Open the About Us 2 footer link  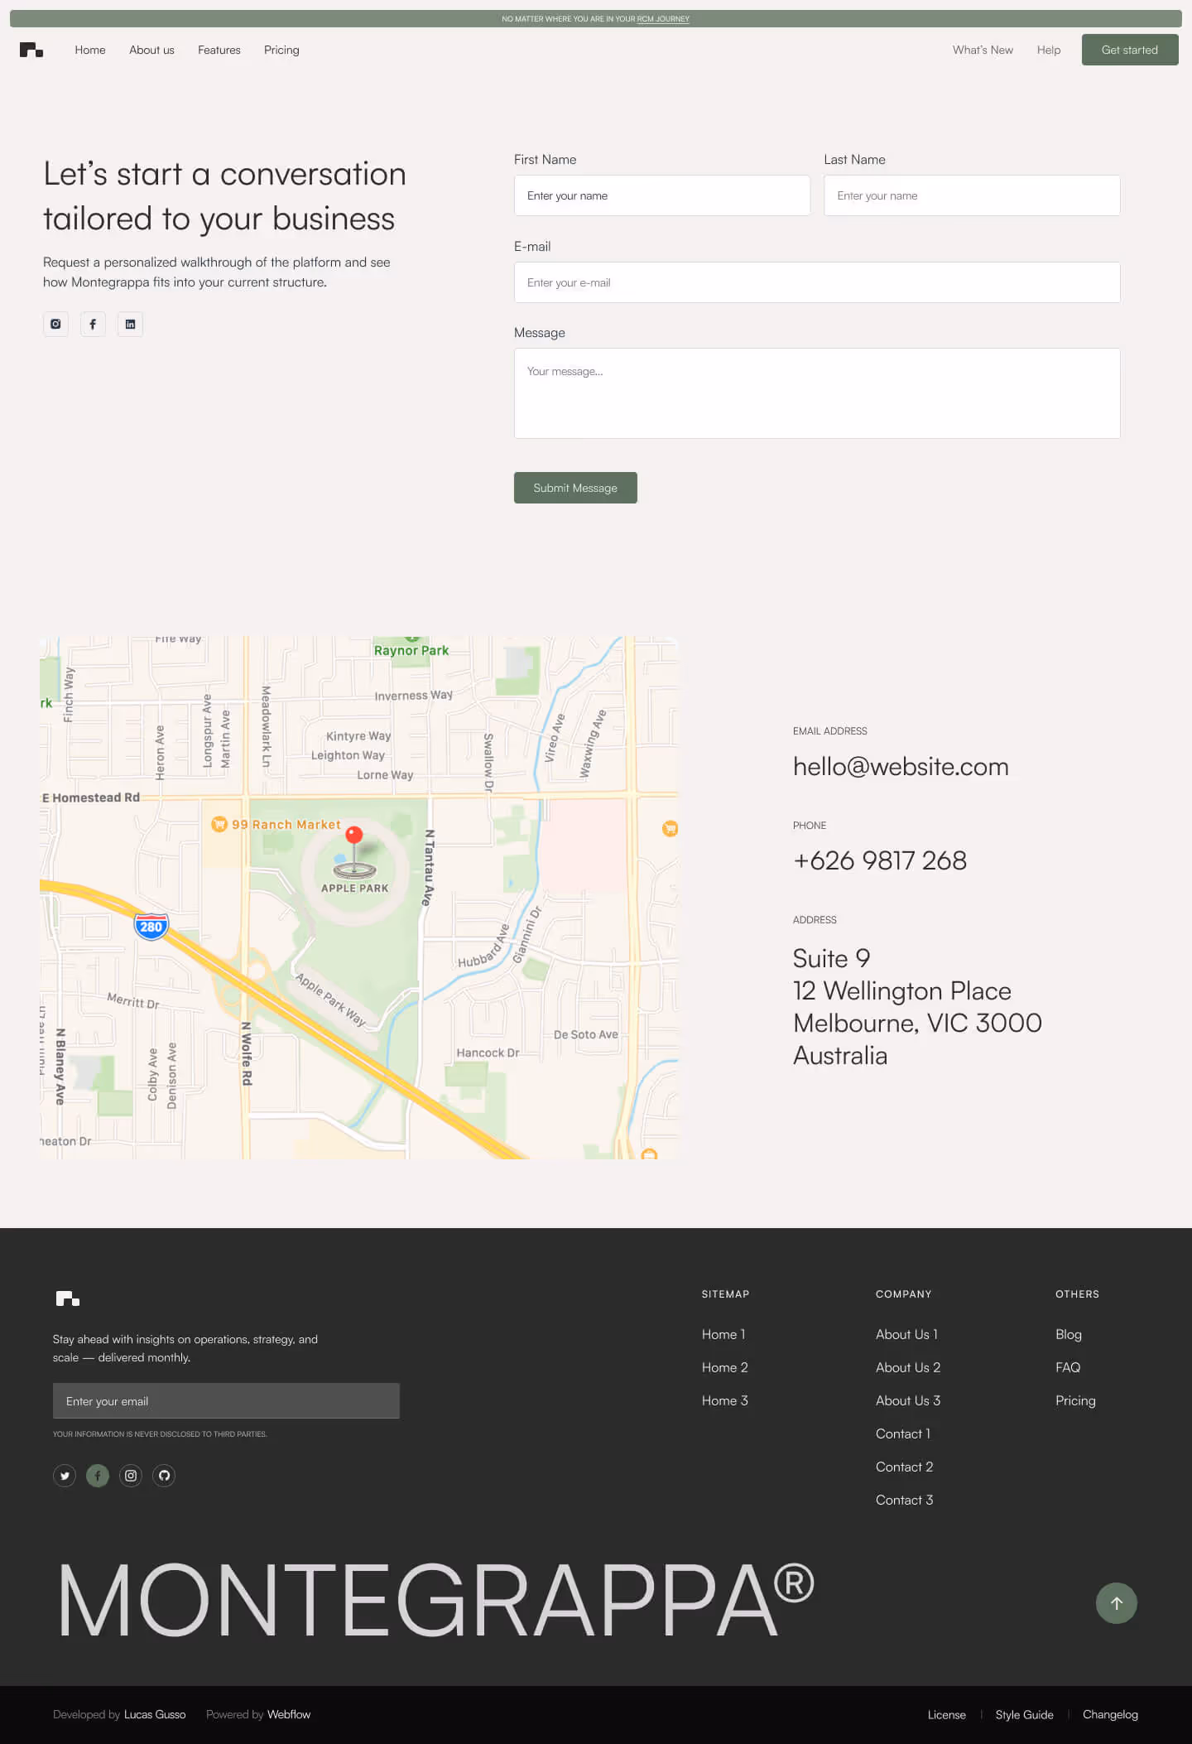pos(908,1367)
